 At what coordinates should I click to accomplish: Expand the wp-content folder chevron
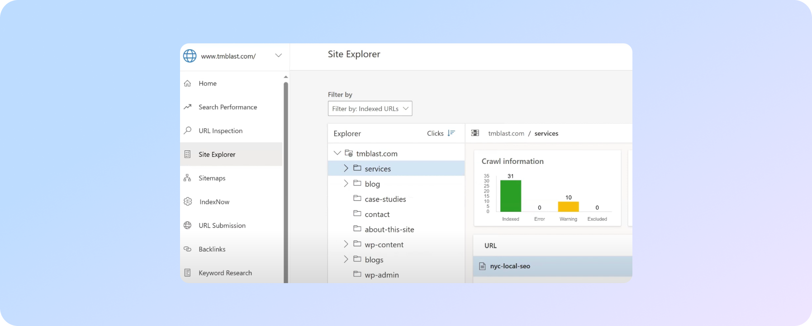346,244
